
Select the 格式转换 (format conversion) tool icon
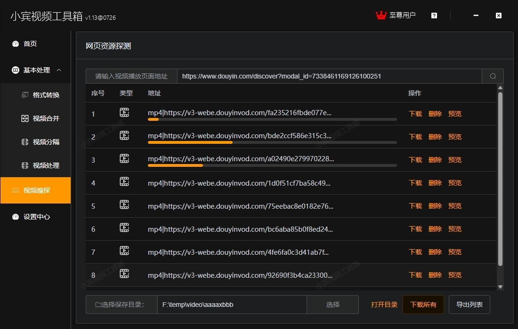(x=24, y=94)
